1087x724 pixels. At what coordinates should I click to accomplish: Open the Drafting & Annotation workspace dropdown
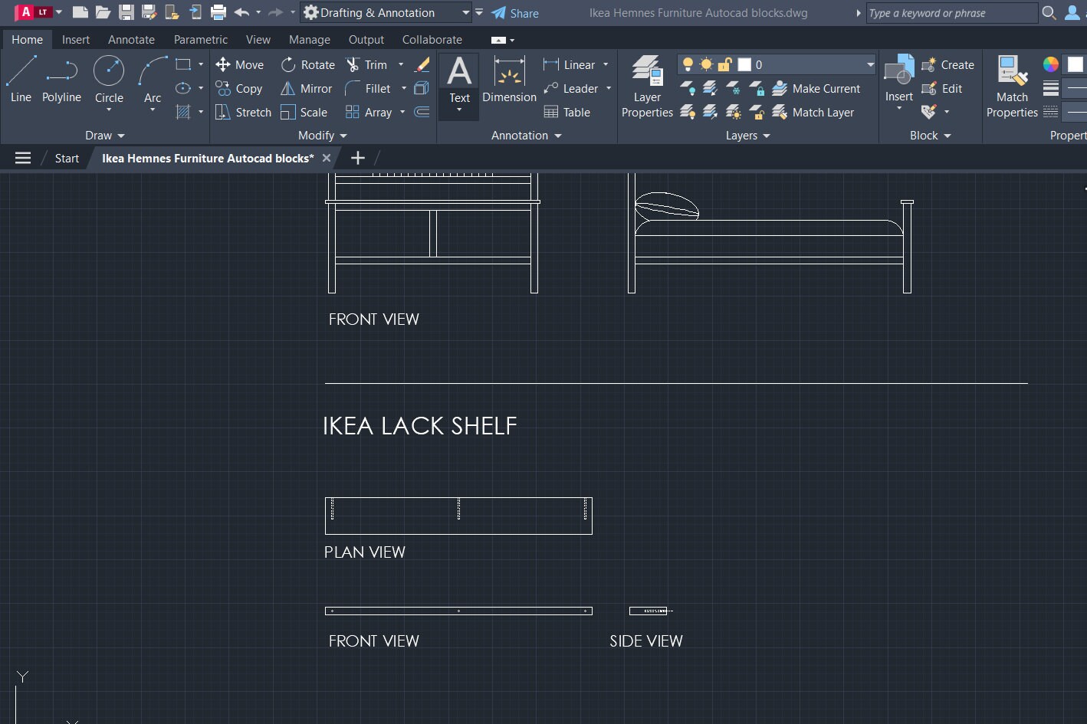point(466,12)
